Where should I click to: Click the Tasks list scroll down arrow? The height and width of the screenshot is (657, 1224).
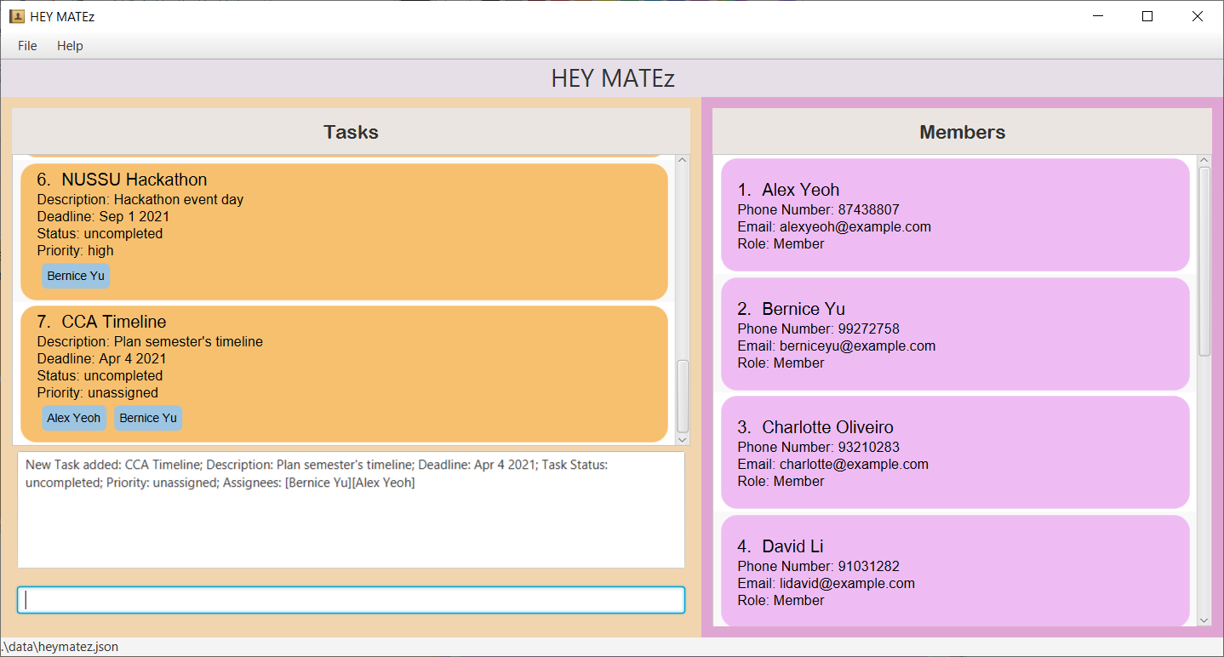click(x=683, y=439)
